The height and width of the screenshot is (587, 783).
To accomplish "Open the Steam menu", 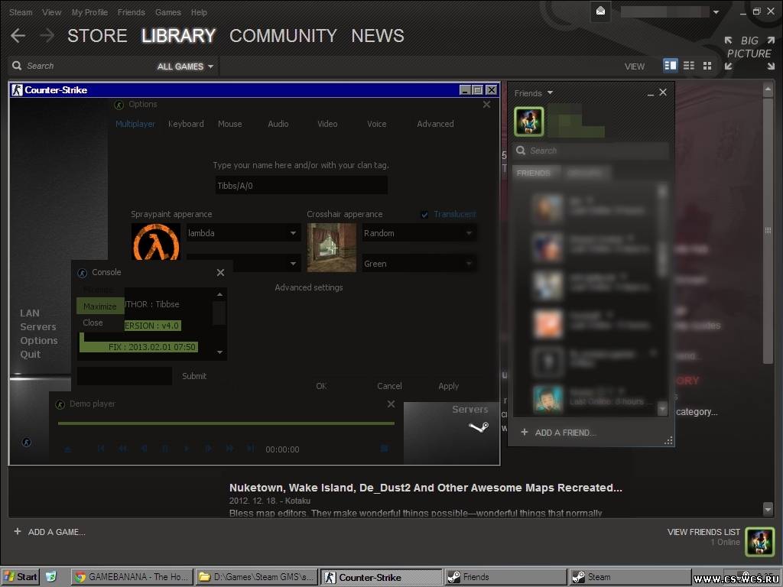I will [x=21, y=12].
